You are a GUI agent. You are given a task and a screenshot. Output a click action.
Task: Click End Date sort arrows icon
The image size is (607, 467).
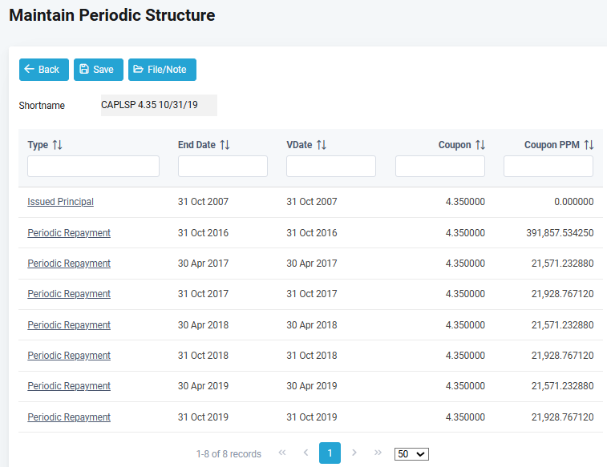click(x=225, y=145)
